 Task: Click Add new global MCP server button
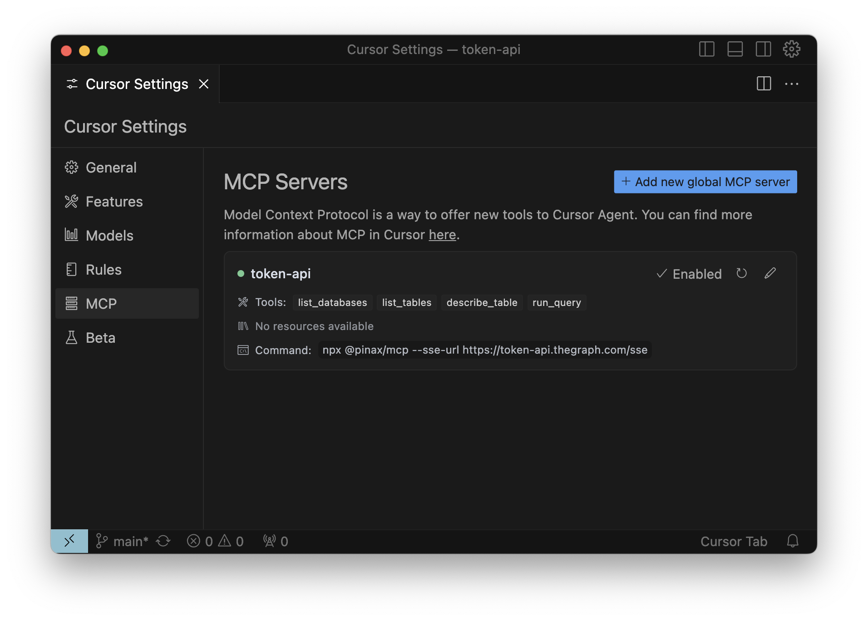705,182
